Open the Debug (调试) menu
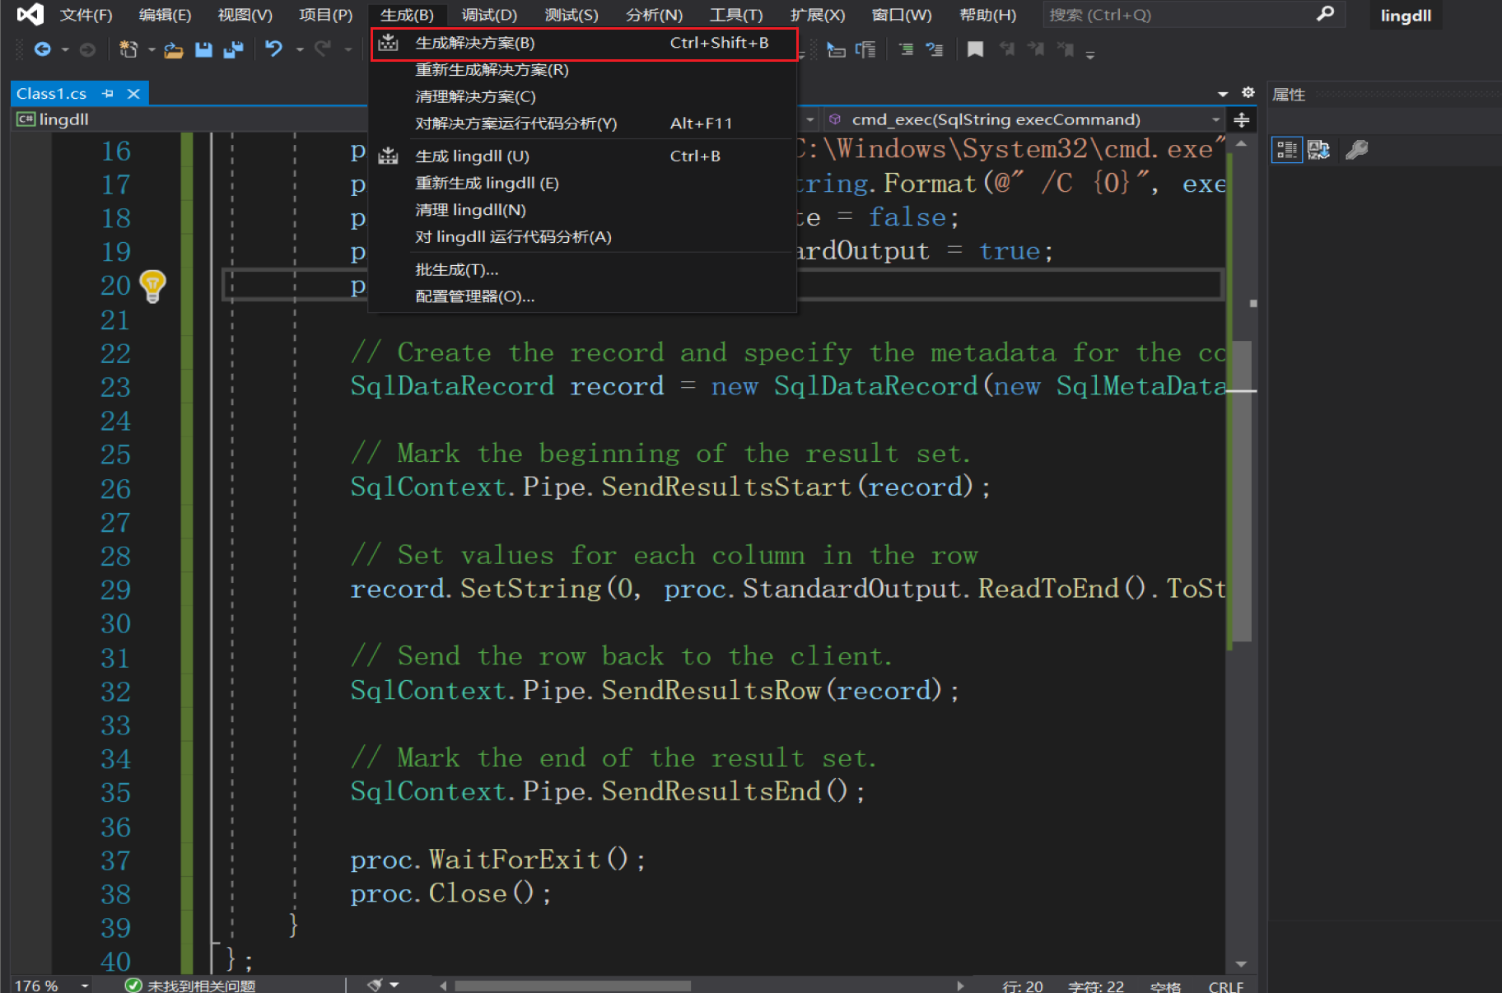The width and height of the screenshot is (1502, 993). point(489,15)
